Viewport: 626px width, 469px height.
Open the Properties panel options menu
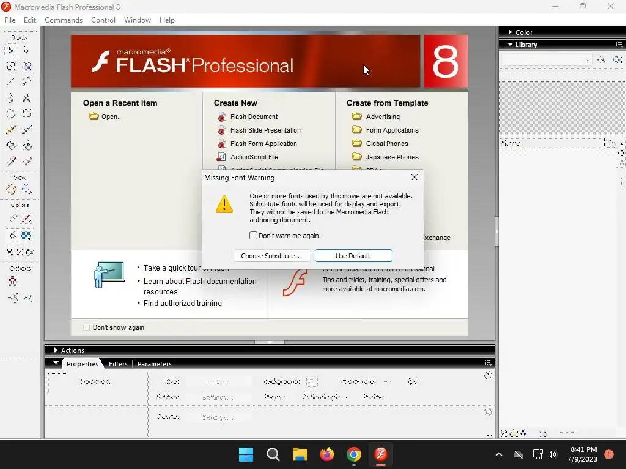pyautogui.click(x=488, y=362)
